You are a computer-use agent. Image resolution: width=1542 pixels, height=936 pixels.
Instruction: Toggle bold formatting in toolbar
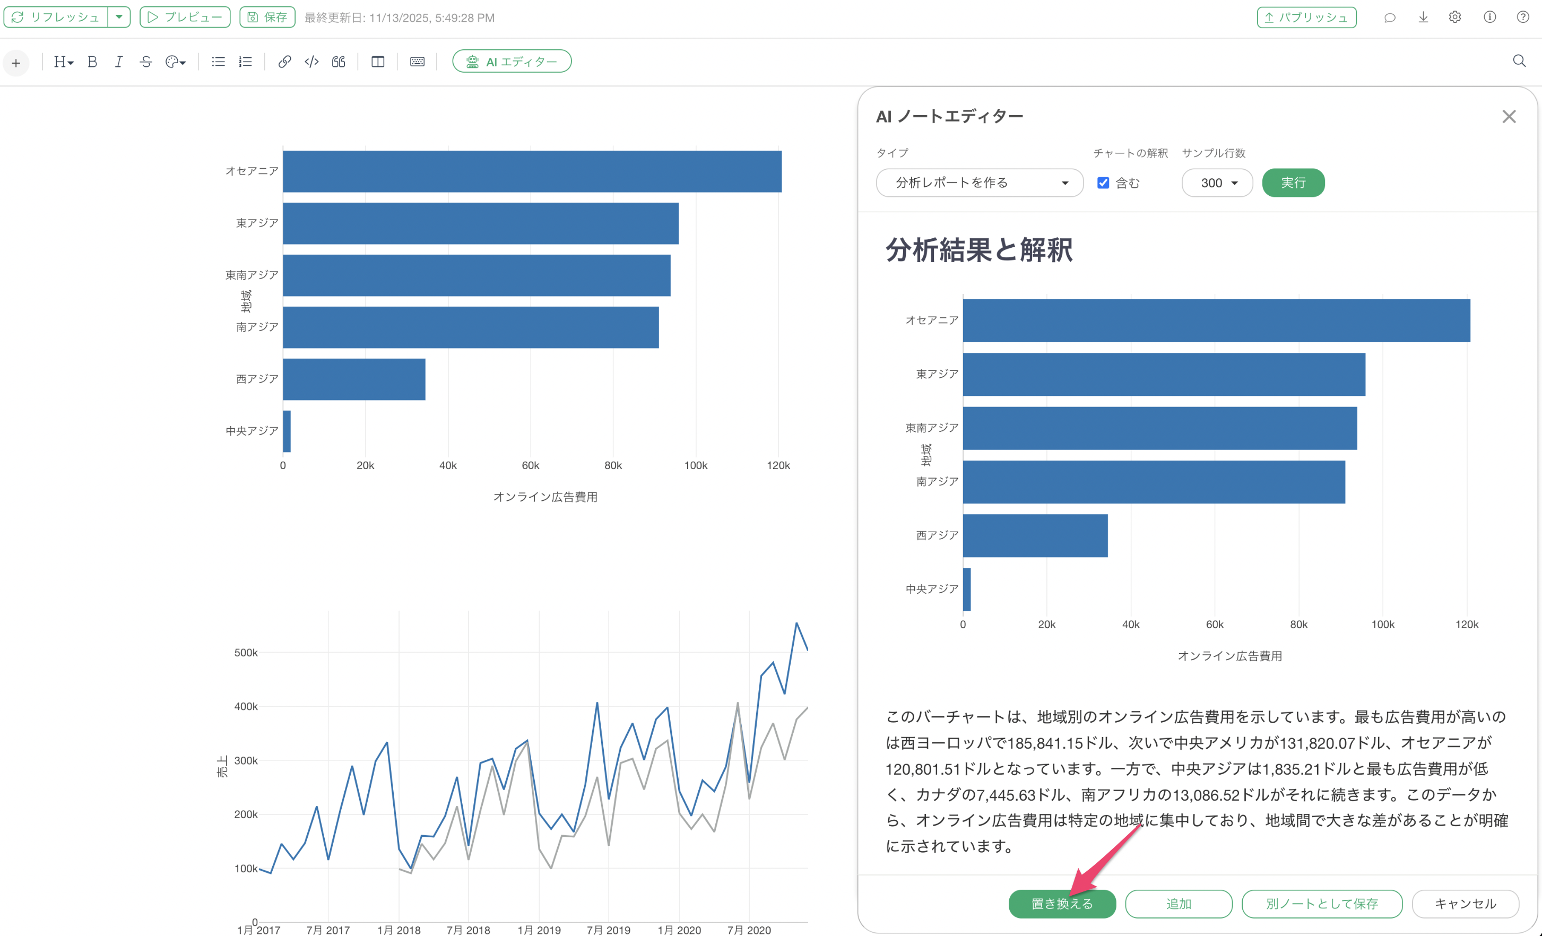click(92, 62)
